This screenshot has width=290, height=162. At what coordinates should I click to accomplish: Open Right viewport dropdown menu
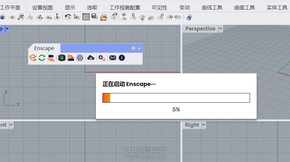click(204, 125)
